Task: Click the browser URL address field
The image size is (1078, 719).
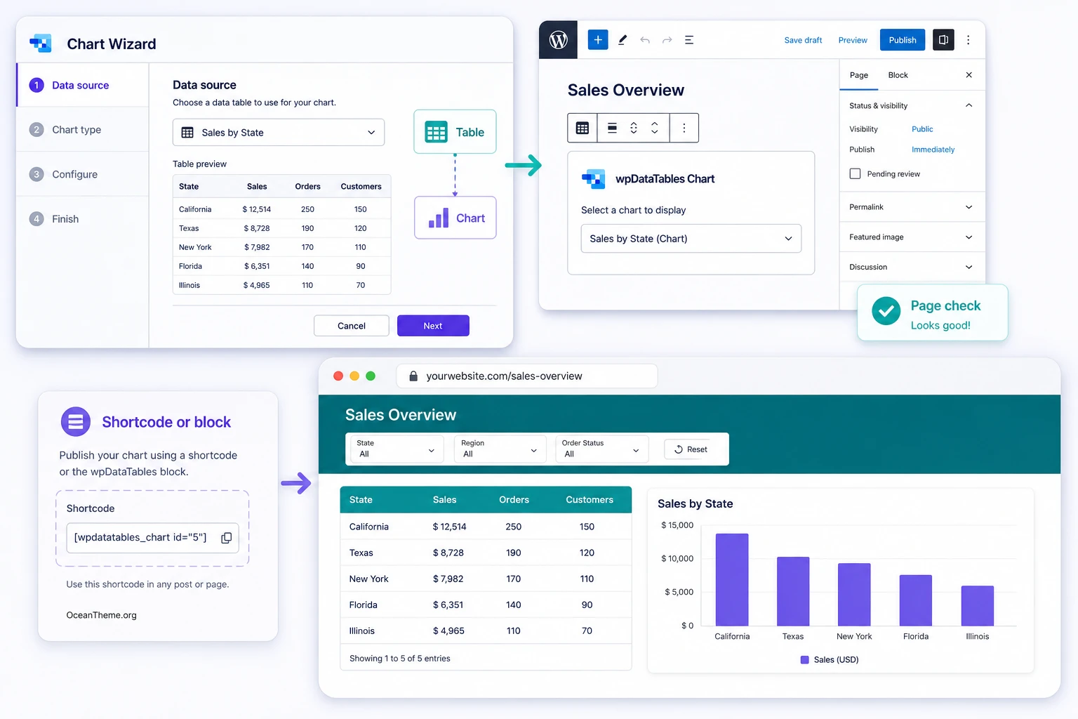Action: pyautogui.click(x=527, y=376)
